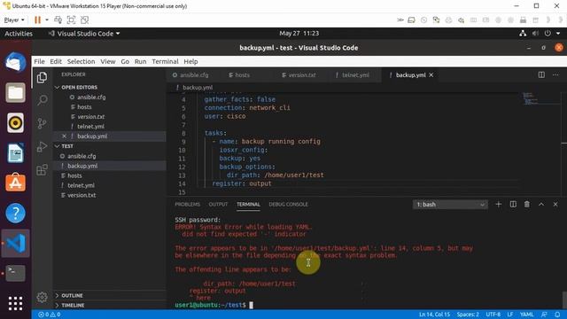Open the terminal selector 1: bash dropdown

click(x=450, y=205)
